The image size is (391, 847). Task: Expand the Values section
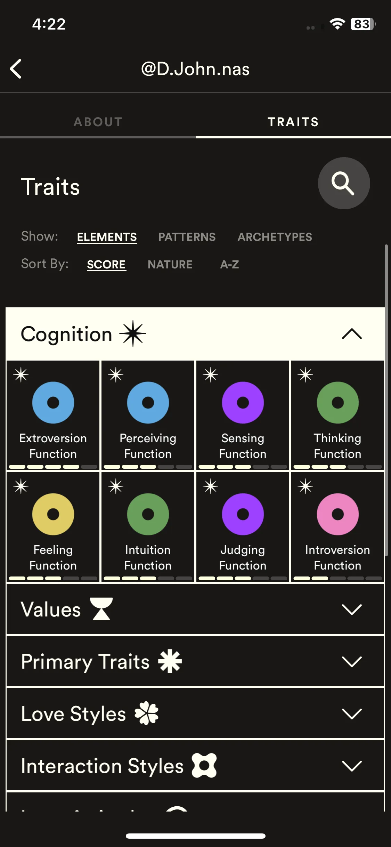click(x=195, y=609)
